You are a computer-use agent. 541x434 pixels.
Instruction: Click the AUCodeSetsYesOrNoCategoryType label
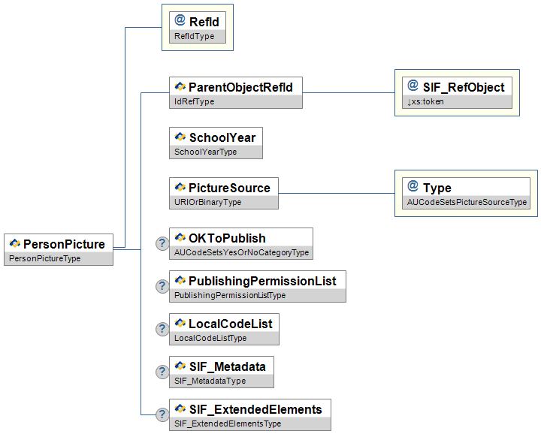click(241, 252)
